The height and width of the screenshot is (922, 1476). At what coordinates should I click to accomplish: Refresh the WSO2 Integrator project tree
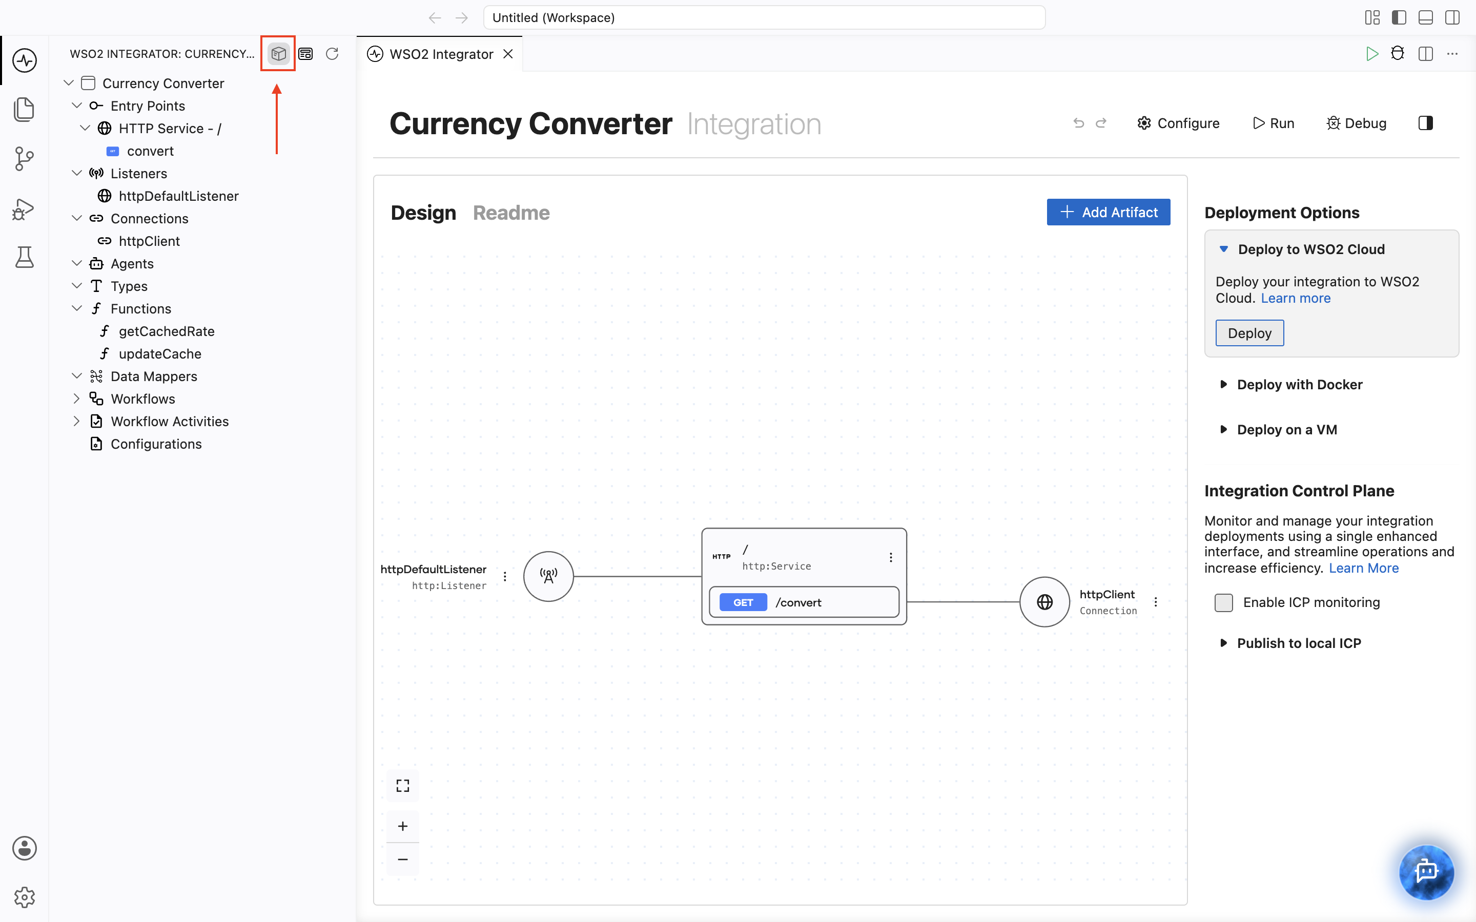(x=333, y=54)
